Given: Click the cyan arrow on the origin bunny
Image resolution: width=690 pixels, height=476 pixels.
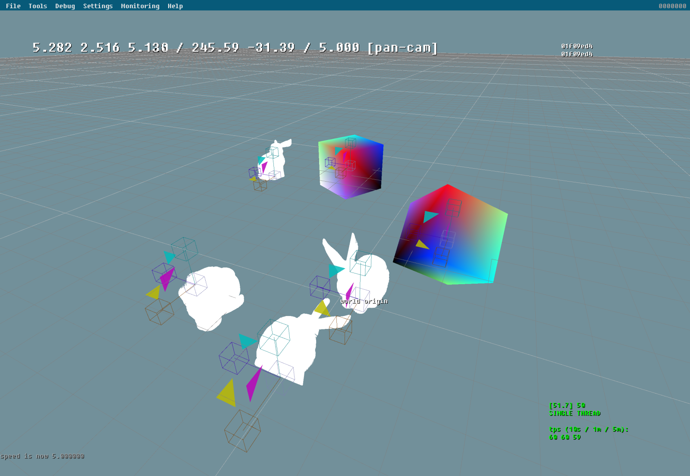Looking at the screenshot, I should click(336, 271).
